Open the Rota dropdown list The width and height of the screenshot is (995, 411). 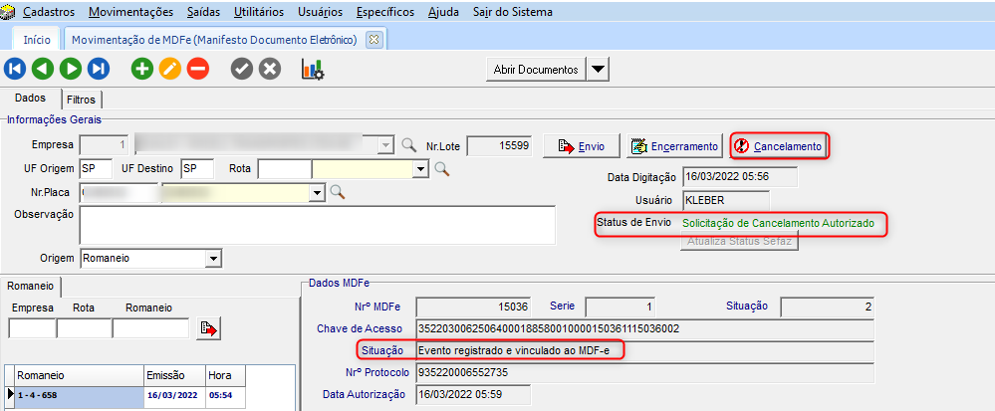pyautogui.click(x=421, y=169)
